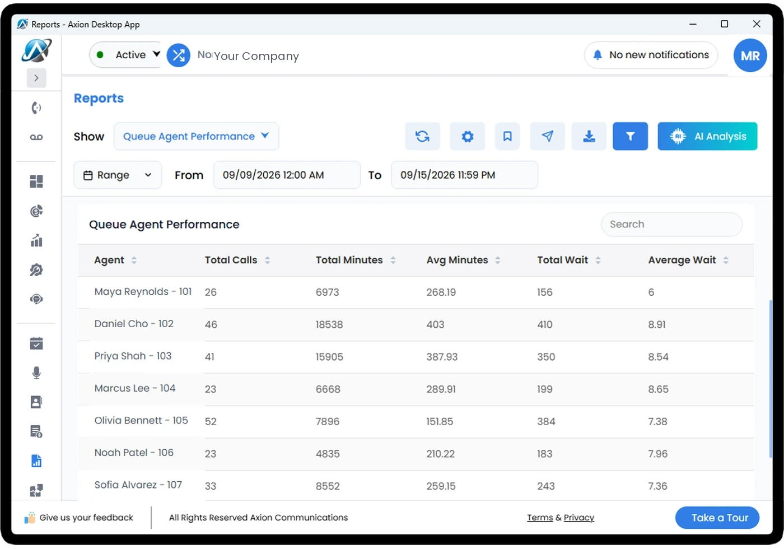784x549 pixels.
Task: Open the integrations puzzle sidebar icon
Action: (x=36, y=490)
